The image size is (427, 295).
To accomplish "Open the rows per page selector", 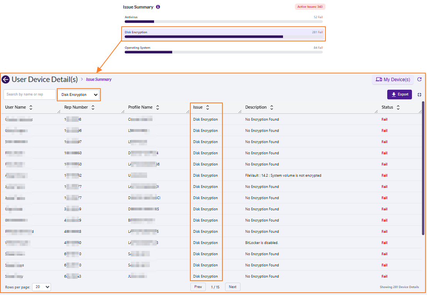I will click(x=41, y=287).
